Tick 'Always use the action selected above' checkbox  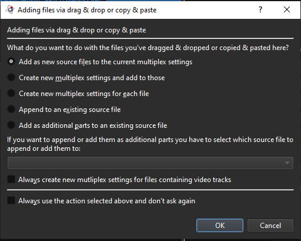click(x=11, y=200)
